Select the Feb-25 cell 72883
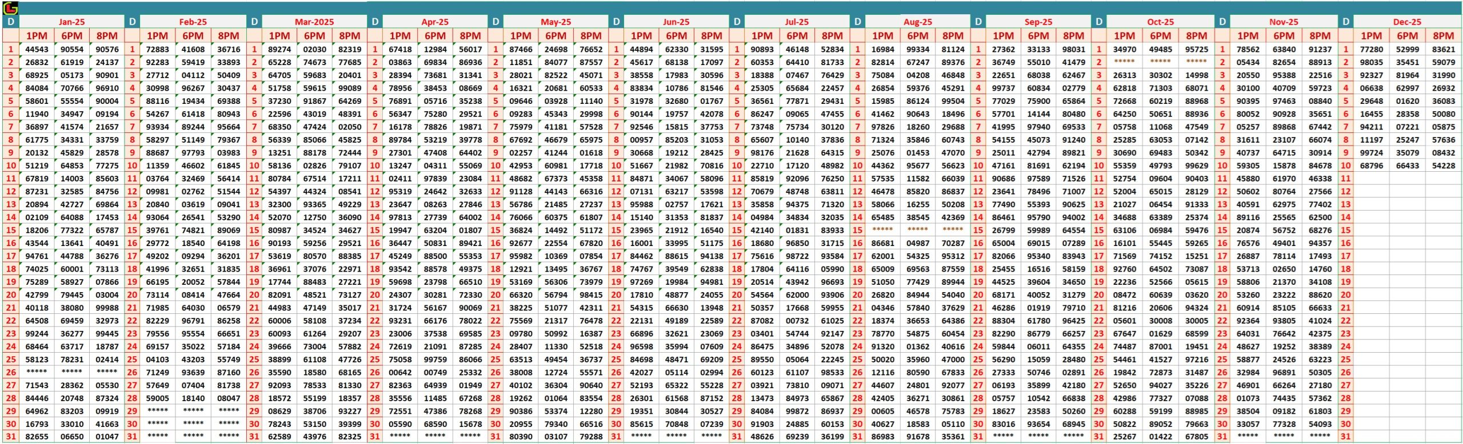 click(x=158, y=50)
